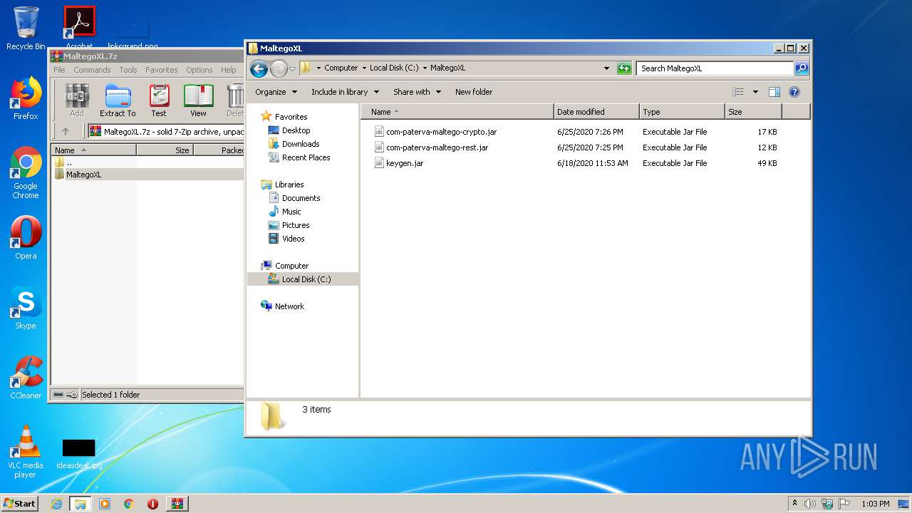Viewport: 912px width, 513px height.
Task: Click the taskbar clock
Action: click(875, 504)
